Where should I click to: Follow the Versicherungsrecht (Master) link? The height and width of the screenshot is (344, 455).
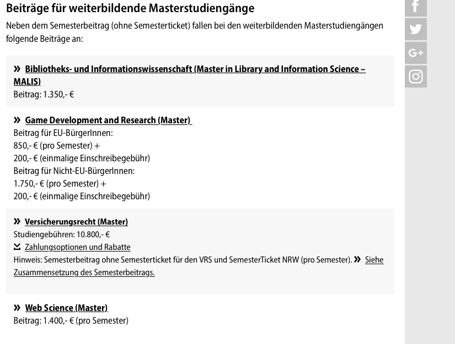click(76, 222)
